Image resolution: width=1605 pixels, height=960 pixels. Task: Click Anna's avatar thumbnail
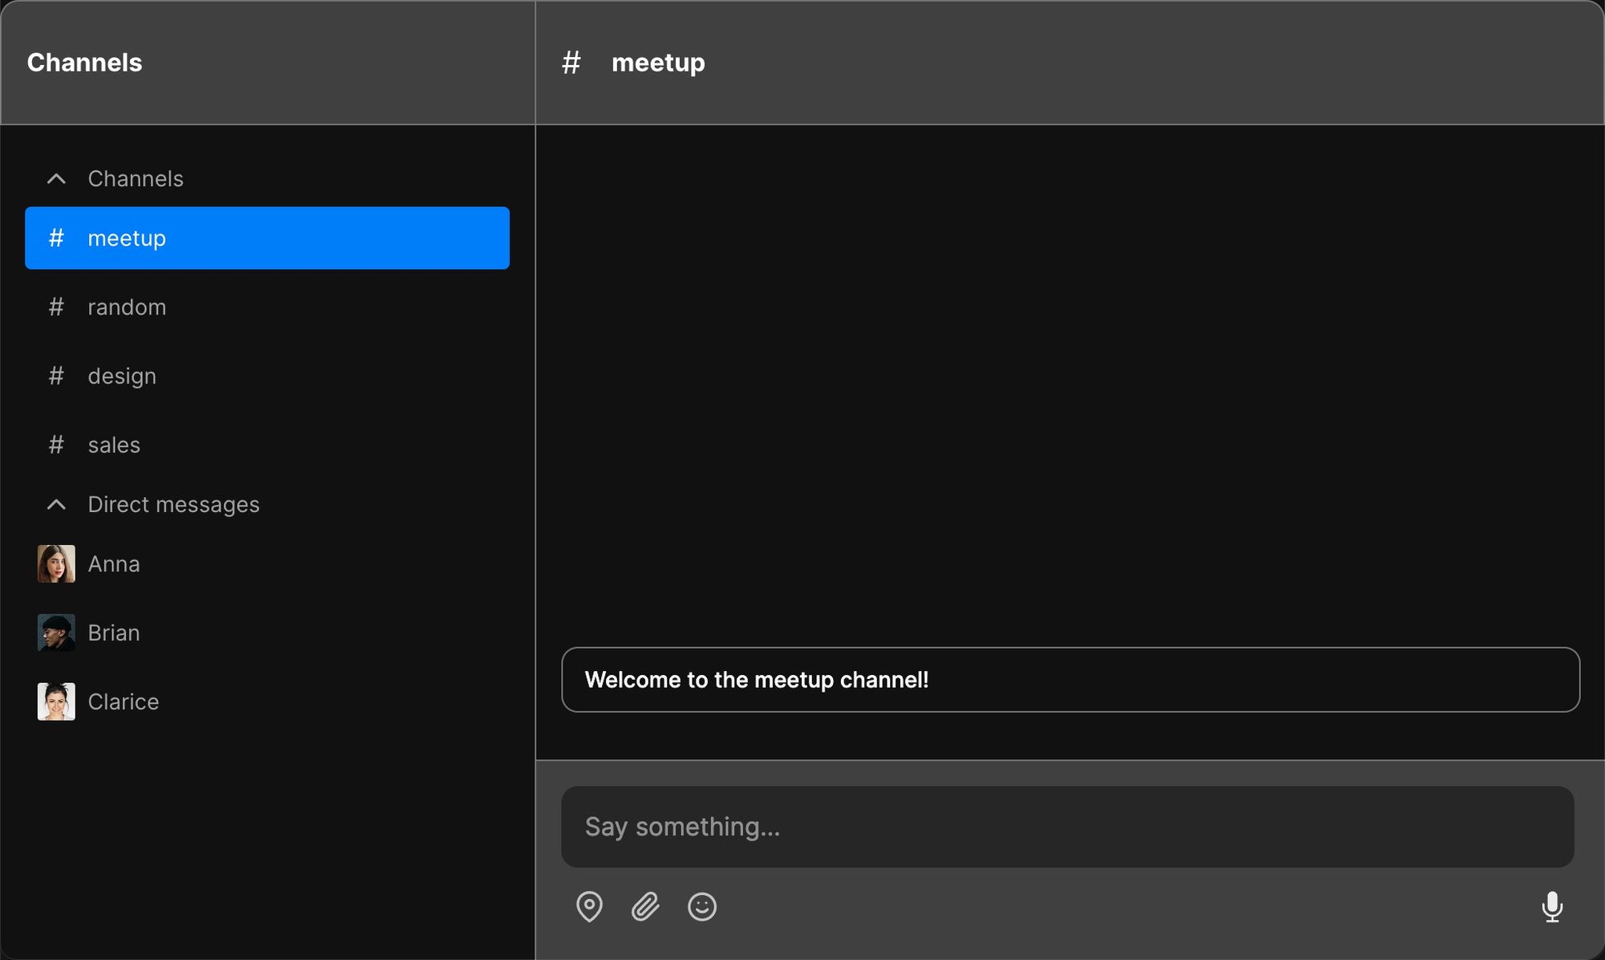[56, 563]
